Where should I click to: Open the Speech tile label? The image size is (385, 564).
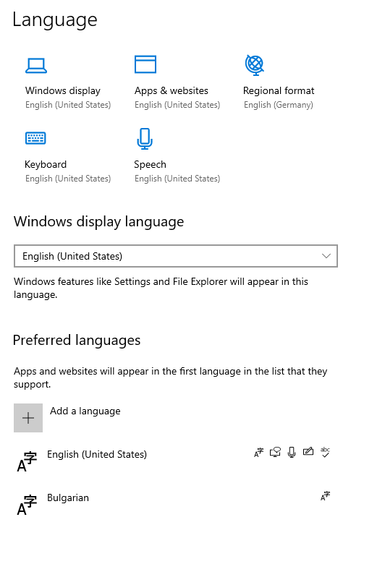tap(150, 164)
